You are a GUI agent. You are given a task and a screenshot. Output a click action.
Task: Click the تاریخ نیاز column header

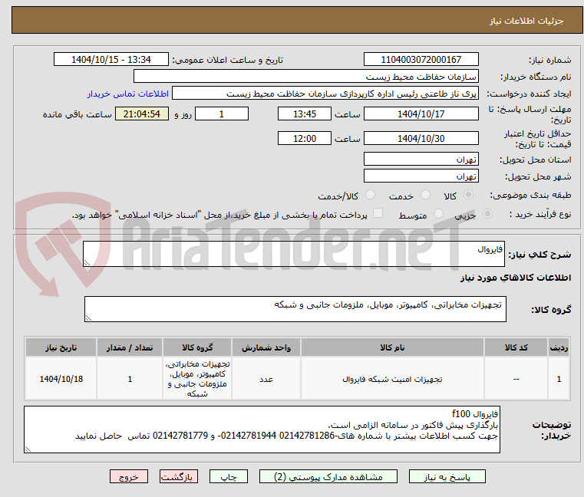[61, 347]
